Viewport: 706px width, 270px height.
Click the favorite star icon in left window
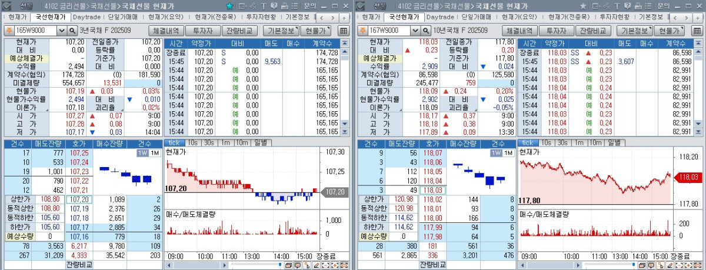[x=229, y=6]
